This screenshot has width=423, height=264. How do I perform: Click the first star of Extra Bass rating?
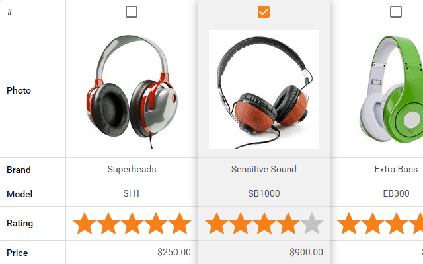(x=348, y=224)
